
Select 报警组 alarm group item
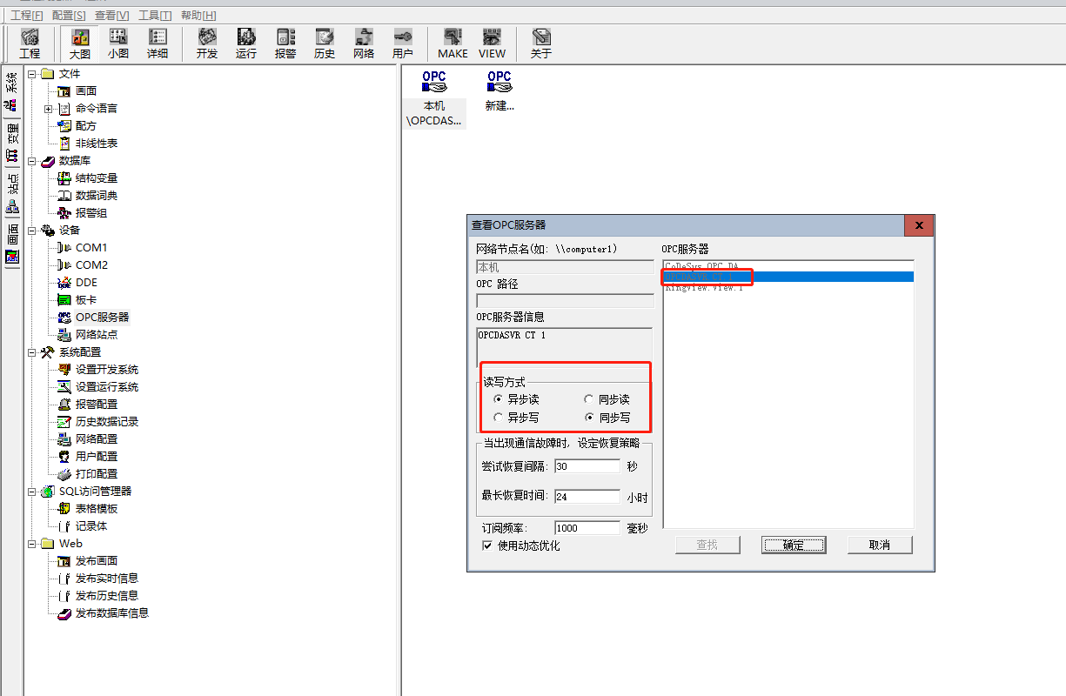coord(91,212)
